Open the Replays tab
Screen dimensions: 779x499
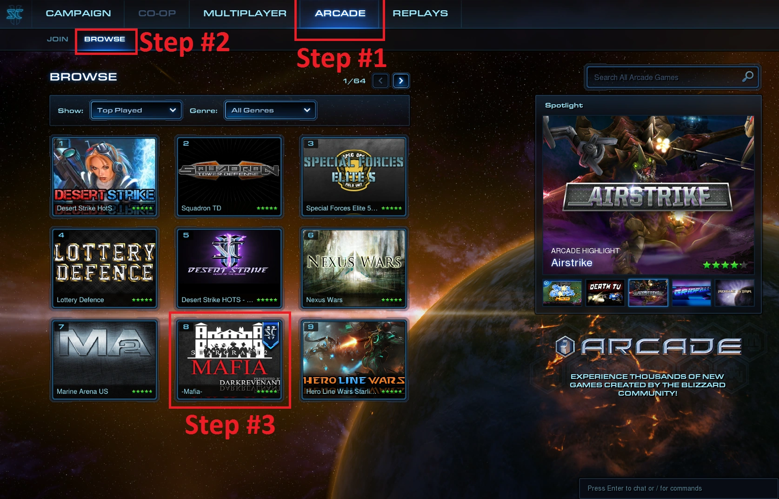coord(420,13)
